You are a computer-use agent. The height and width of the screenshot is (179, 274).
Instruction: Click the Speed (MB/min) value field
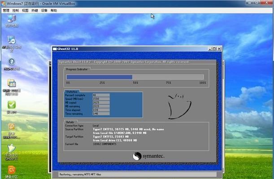coord(101,99)
